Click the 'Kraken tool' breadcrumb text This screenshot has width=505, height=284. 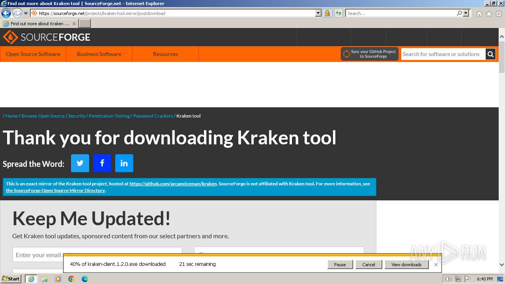189,116
